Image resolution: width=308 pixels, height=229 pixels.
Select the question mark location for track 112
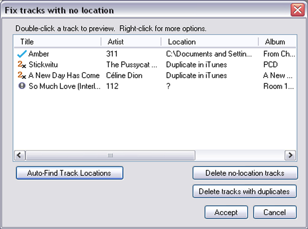coord(168,86)
